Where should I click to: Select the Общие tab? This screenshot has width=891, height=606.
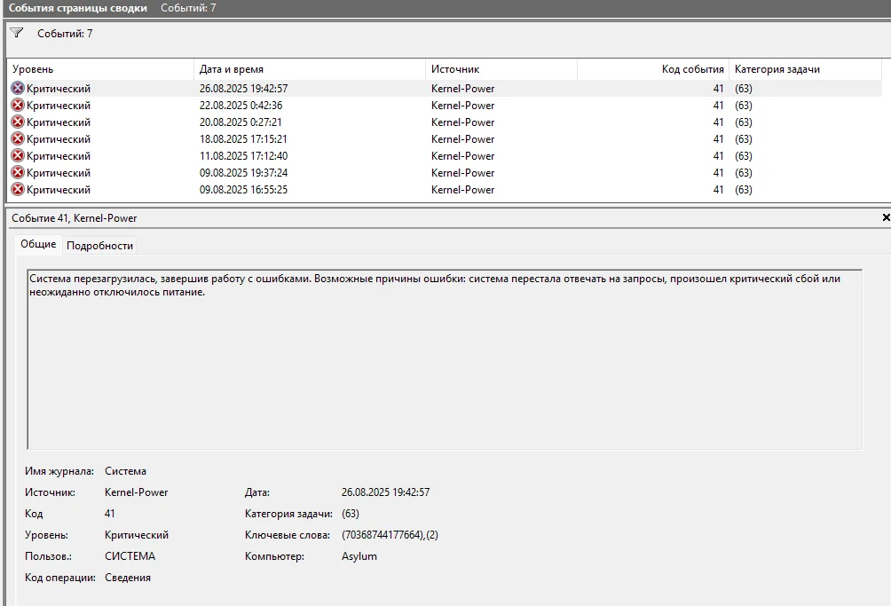(38, 245)
